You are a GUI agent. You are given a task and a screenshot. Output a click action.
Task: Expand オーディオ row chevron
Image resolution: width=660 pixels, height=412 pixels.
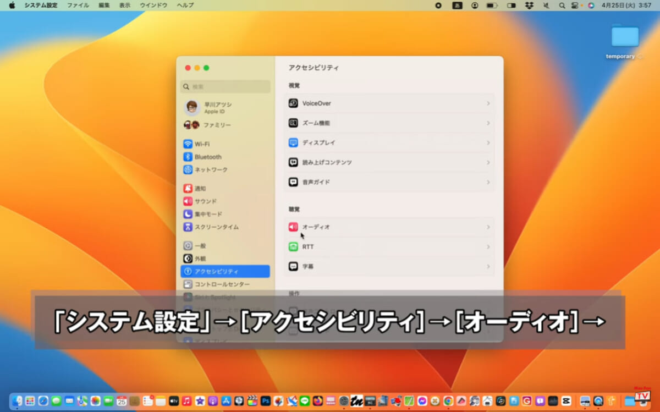pyautogui.click(x=488, y=227)
